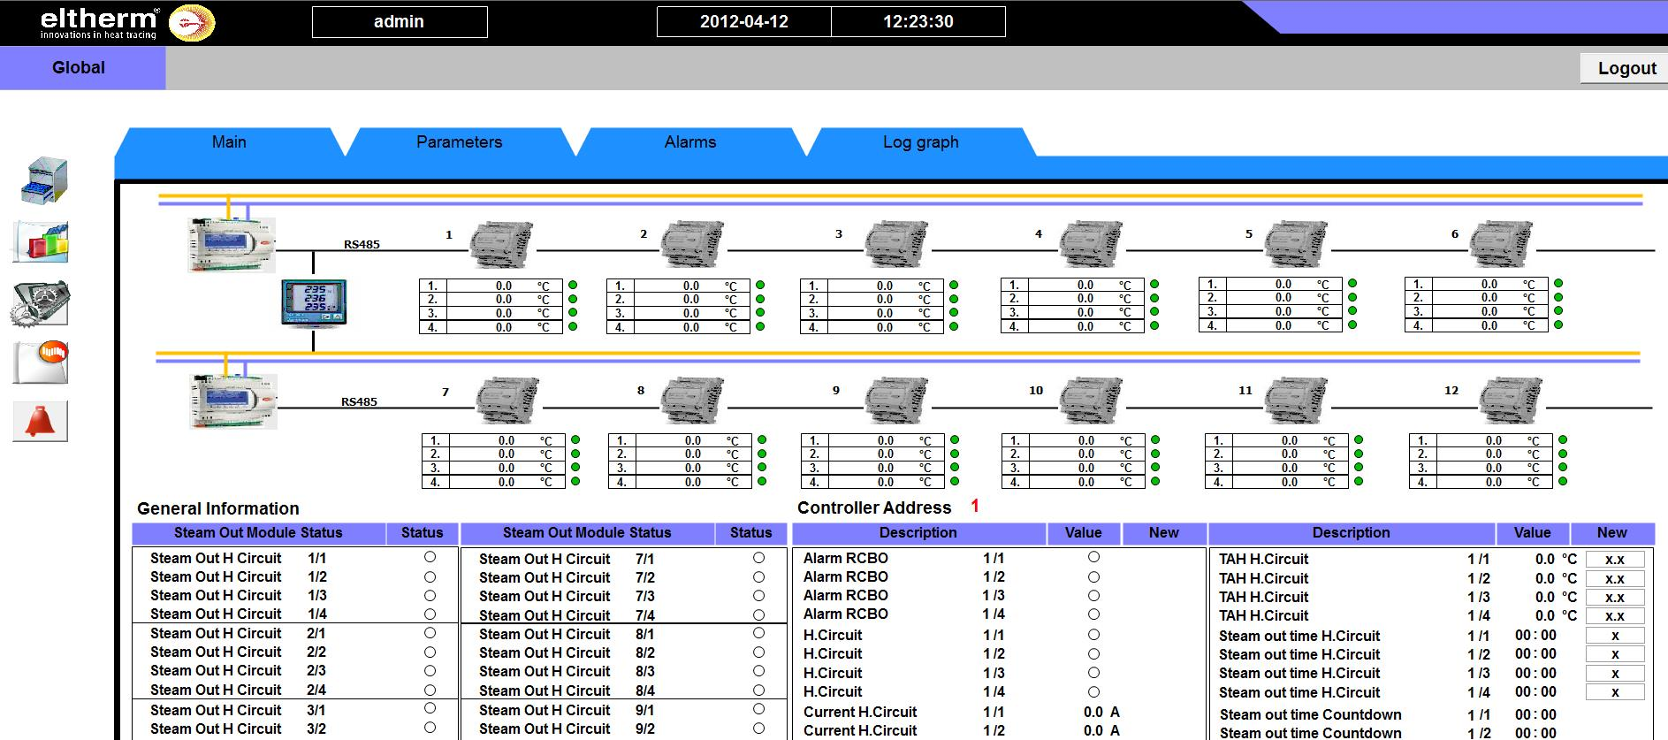1668x740 pixels.
Task: Select controller module 7 icon
Action: pyautogui.click(x=507, y=401)
